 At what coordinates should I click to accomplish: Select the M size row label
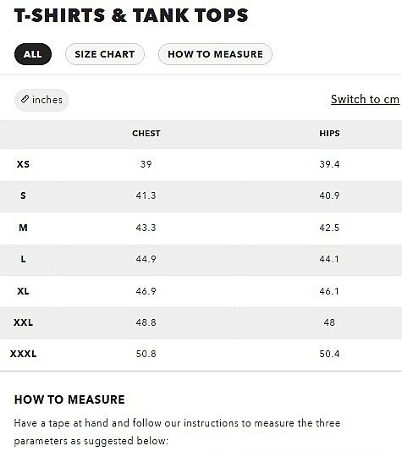pos(23,228)
